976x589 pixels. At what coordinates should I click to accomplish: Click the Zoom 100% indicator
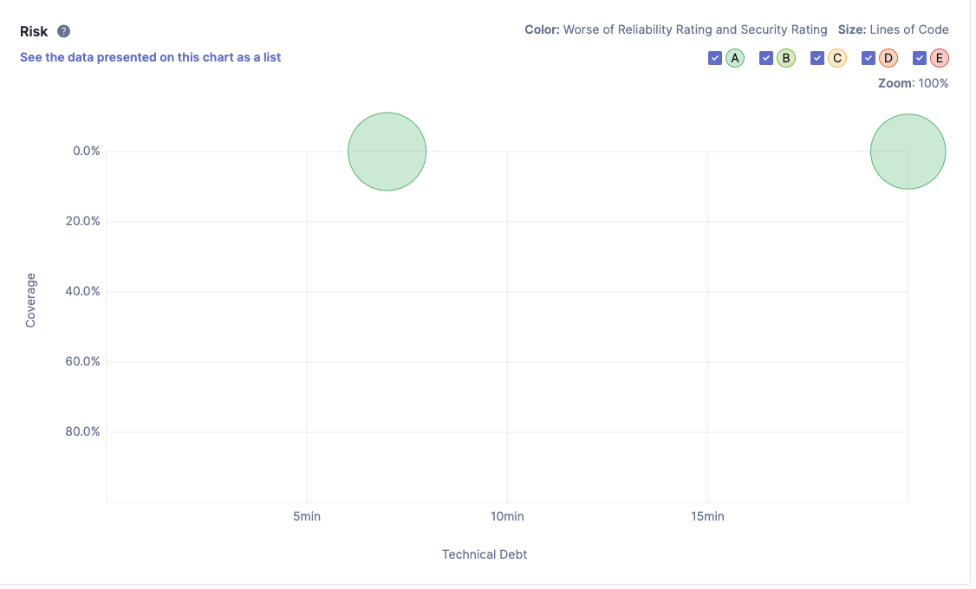coord(914,83)
